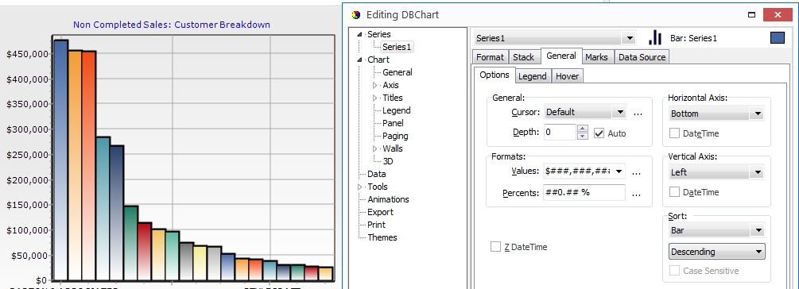Switch to the Marks tab

(596, 57)
